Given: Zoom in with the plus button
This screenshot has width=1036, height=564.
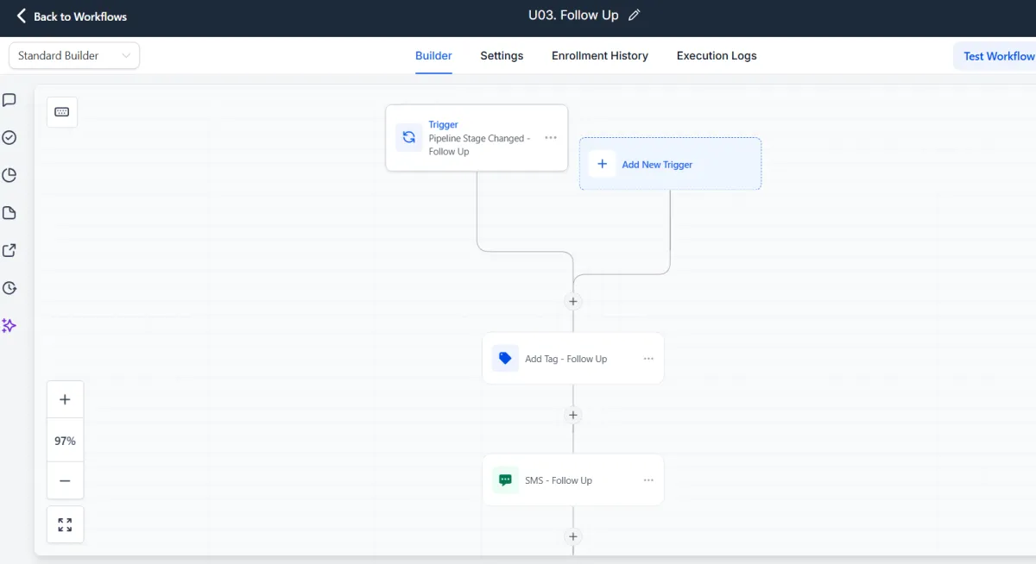Looking at the screenshot, I should (65, 400).
